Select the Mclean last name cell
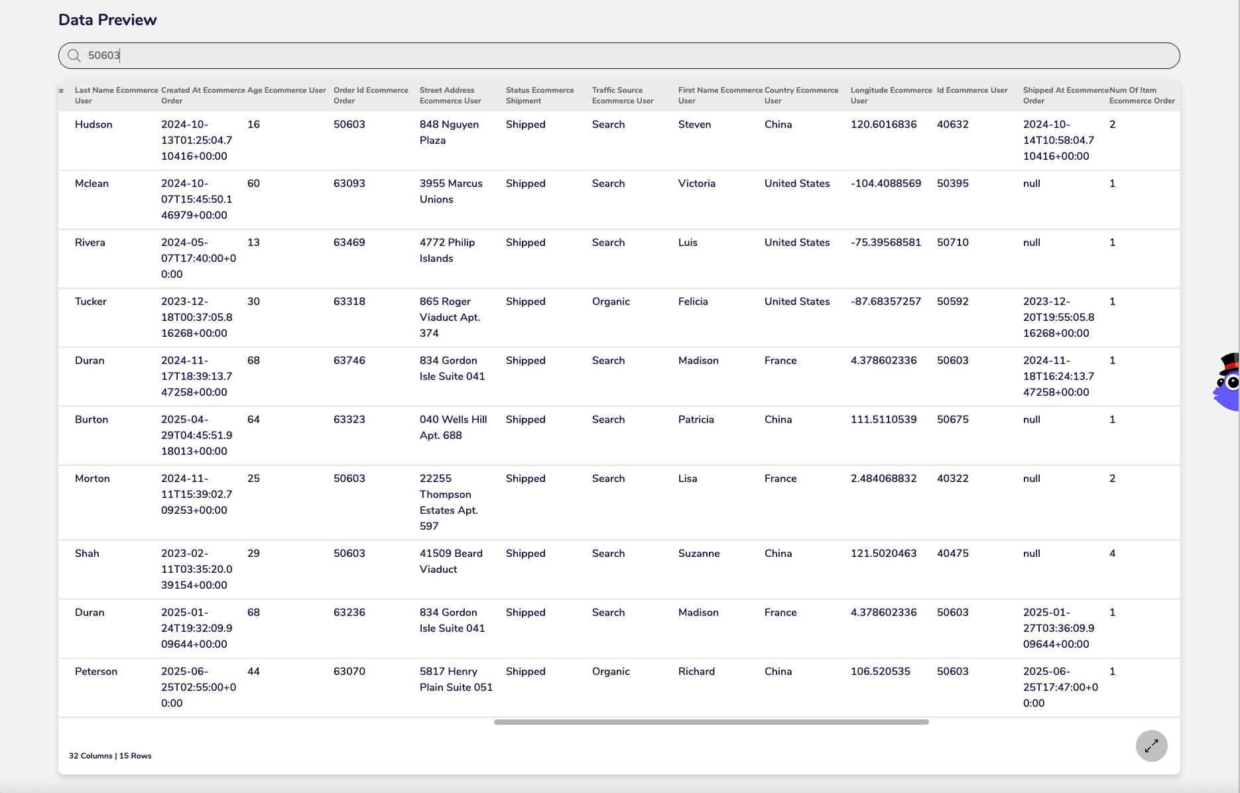Viewport: 1240px width, 793px height. [92, 184]
